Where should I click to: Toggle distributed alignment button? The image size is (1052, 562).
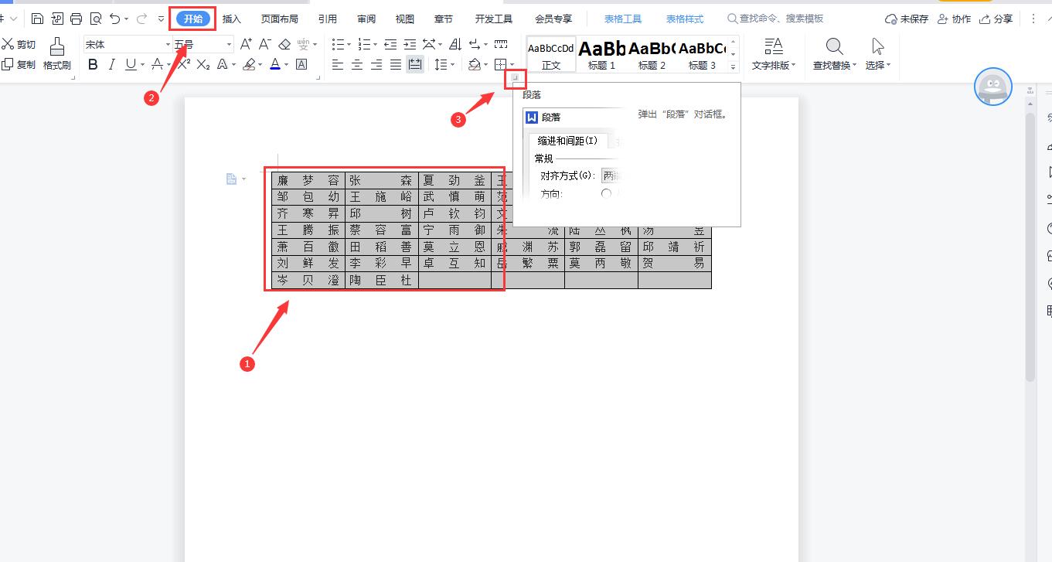[x=415, y=65]
